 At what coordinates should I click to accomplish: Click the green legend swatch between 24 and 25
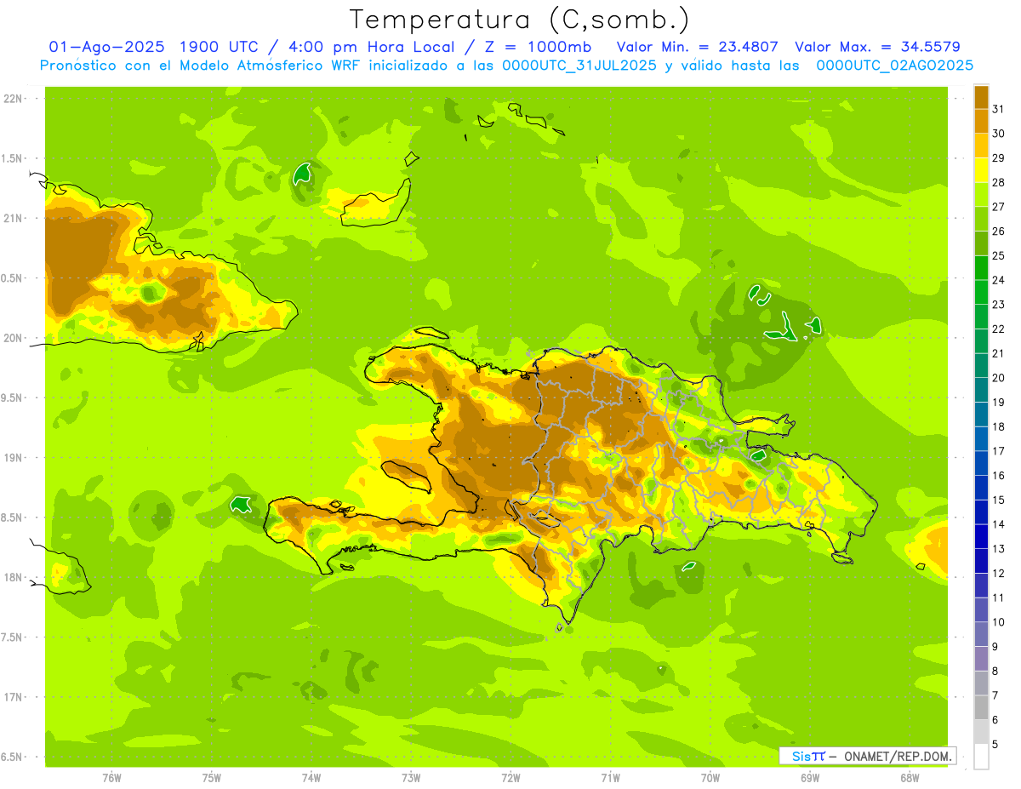pos(981,268)
